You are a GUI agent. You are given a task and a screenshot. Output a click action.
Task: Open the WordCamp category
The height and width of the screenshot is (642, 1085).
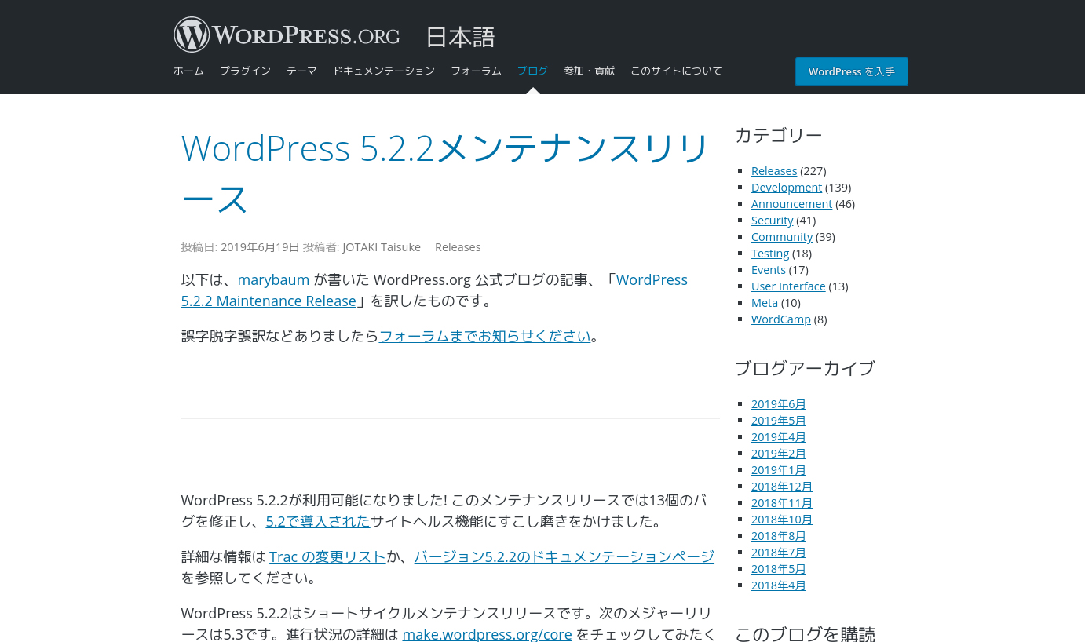(x=781, y=319)
